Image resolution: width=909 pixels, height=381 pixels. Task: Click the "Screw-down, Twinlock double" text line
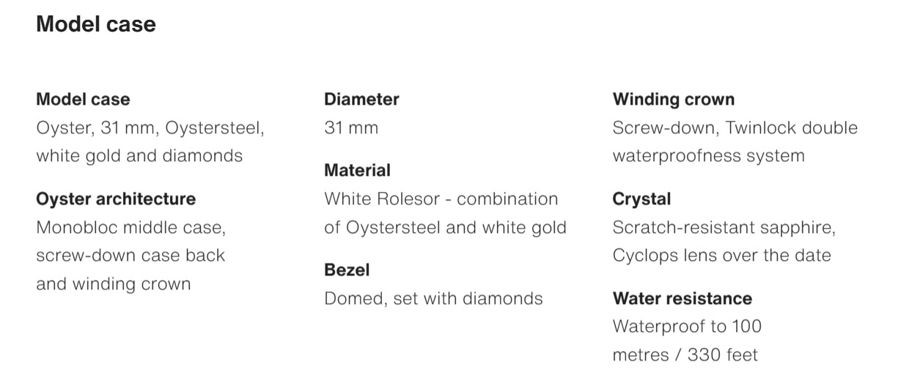click(x=735, y=127)
